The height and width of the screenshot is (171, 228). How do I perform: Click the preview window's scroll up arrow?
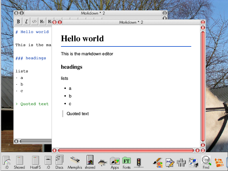pos(203,28)
